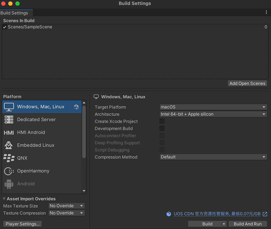Click the Build And Run button
The width and height of the screenshot is (271, 229).
point(248,224)
